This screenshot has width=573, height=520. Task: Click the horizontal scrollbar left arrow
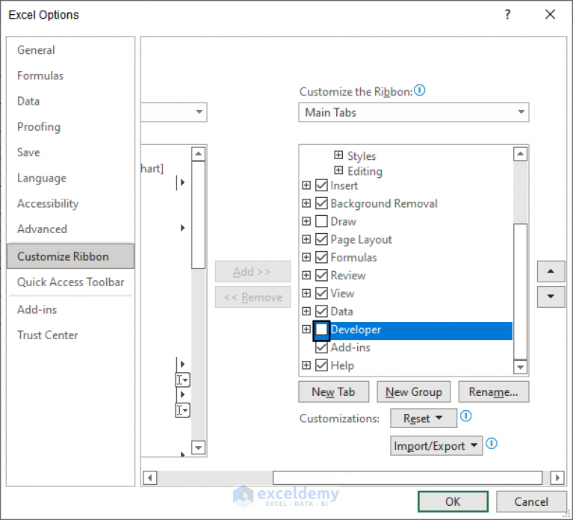pos(150,477)
